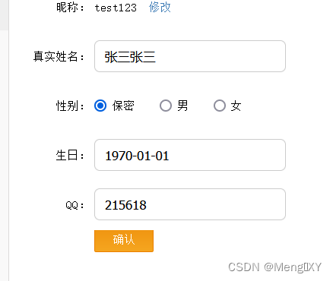Place cursor in 张三张三 name text
Screen dimensions: 333x281
pos(130,57)
